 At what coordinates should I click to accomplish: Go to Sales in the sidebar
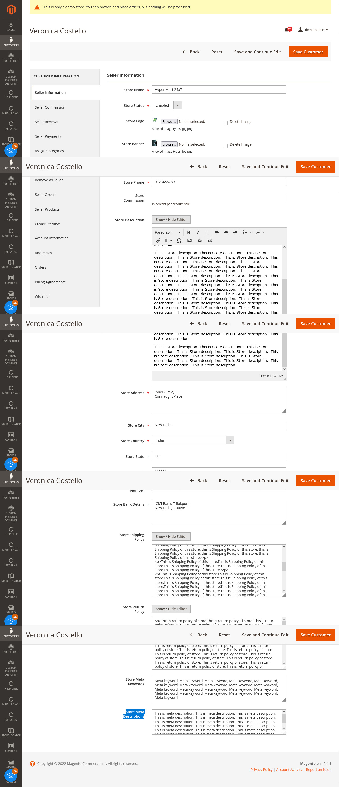[x=11, y=27]
